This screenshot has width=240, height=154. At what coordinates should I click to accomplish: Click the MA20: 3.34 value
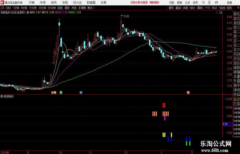[61, 12]
